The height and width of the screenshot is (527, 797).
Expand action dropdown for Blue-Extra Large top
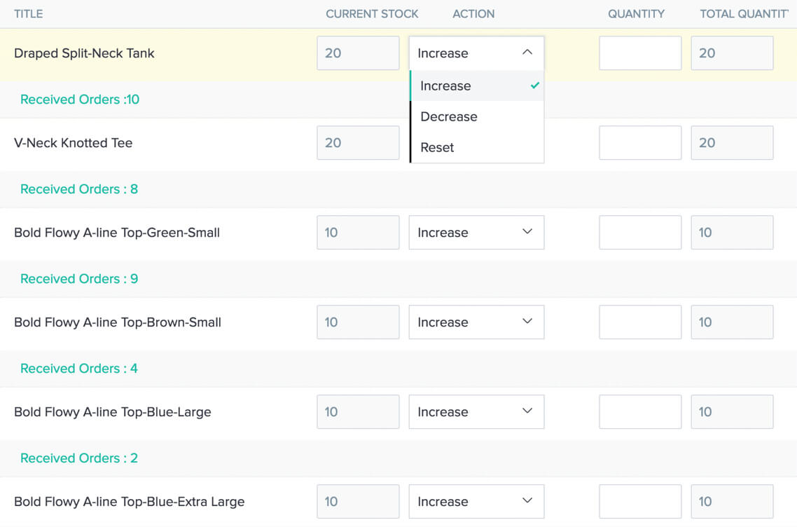click(x=476, y=502)
